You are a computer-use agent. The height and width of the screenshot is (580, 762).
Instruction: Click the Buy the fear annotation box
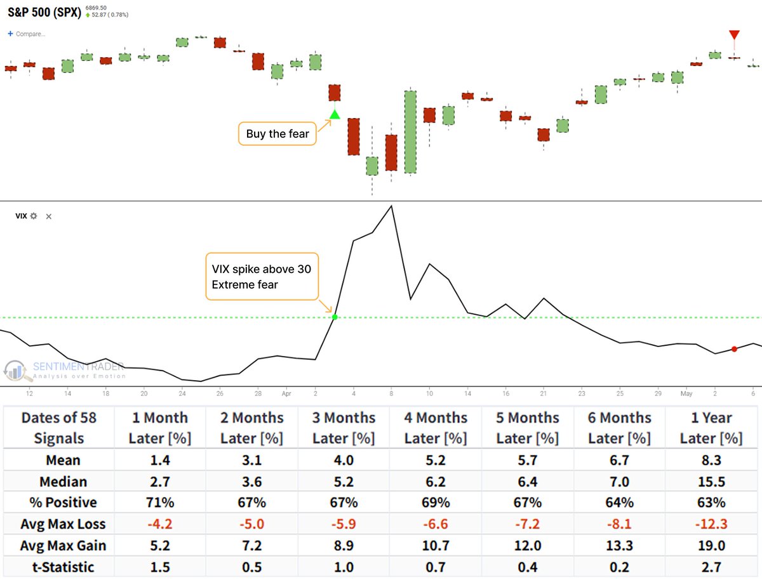(x=277, y=133)
